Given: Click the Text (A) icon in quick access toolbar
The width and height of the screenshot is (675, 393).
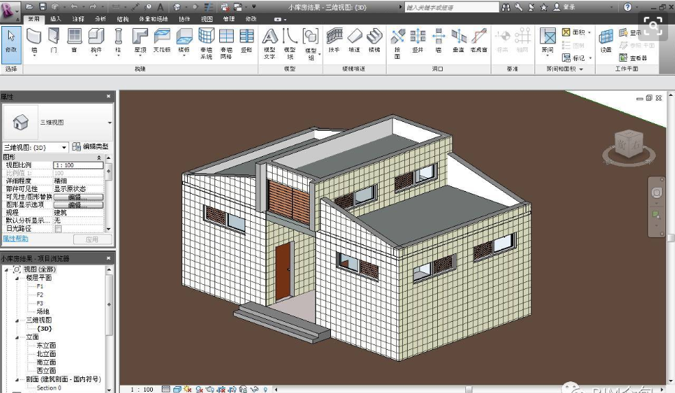Looking at the screenshot, I should pyautogui.click(x=160, y=7).
